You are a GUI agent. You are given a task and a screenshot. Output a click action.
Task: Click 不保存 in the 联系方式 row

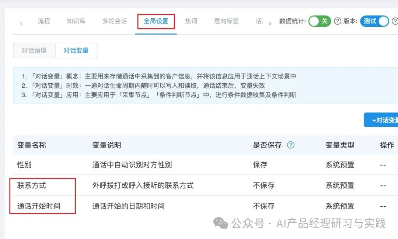264,185
